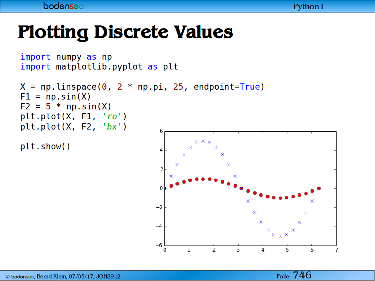Click the 'Plotting Discrete Values' slide title

click(126, 32)
